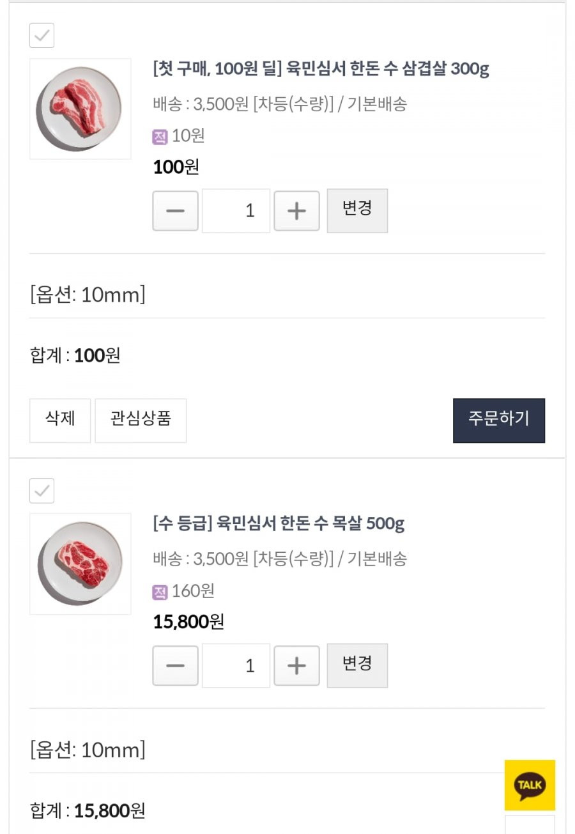
Task: Click 삭제 to remove samgyeopsal item
Action: click(x=60, y=420)
